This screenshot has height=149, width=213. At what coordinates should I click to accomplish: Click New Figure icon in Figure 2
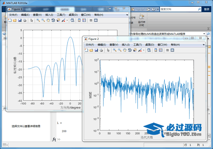pos(86,50)
